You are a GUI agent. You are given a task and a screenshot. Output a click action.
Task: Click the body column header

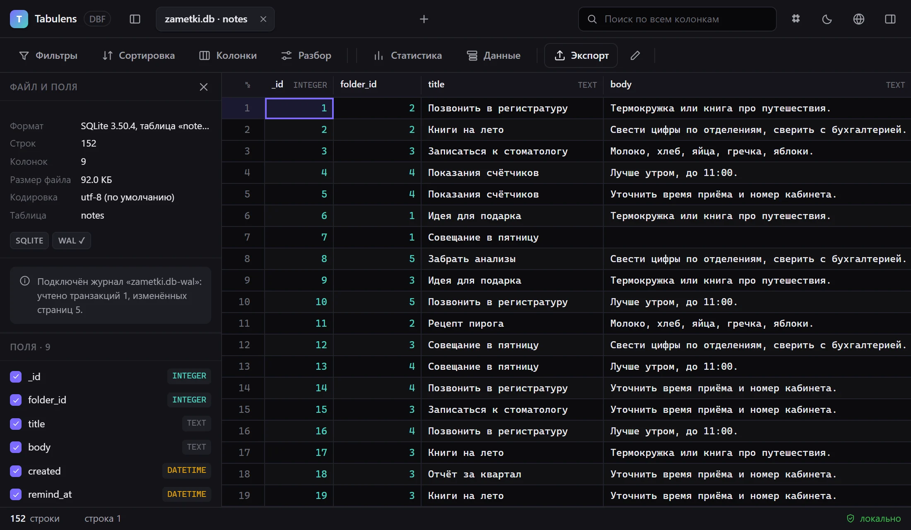click(x=757, y=84)
